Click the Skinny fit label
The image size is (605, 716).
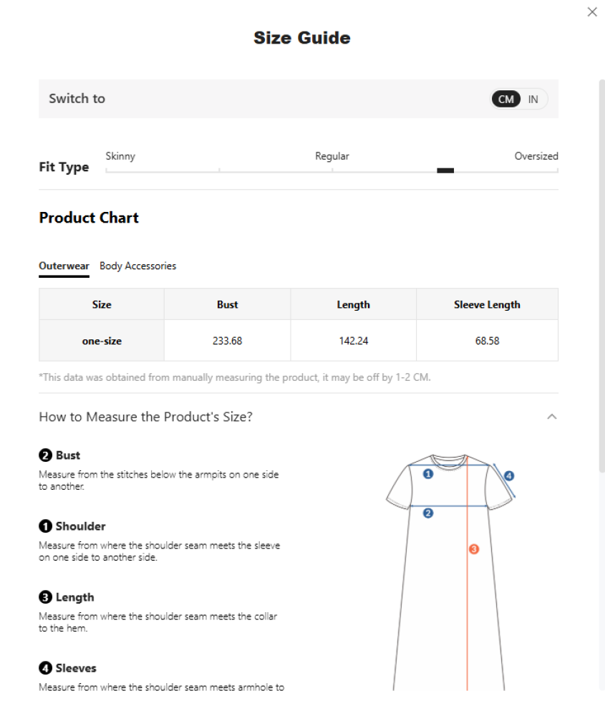tap(120, 156)
